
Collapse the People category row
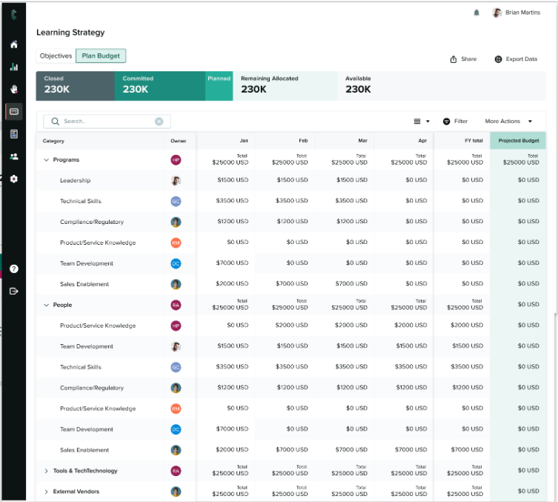click(x=46, y=306)
